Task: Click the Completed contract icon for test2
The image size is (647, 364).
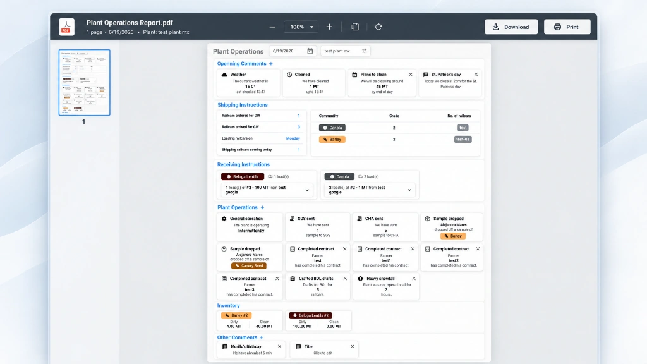Action: point(428,249)
